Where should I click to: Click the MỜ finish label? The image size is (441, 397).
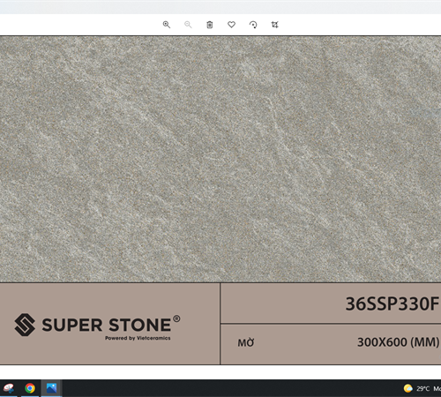(x=246, y=342)
